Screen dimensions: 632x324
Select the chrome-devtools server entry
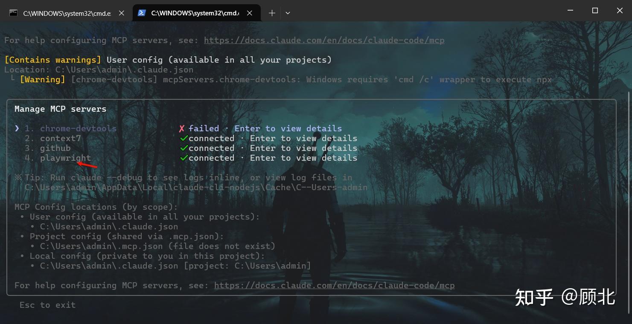[x=78, y=128]
